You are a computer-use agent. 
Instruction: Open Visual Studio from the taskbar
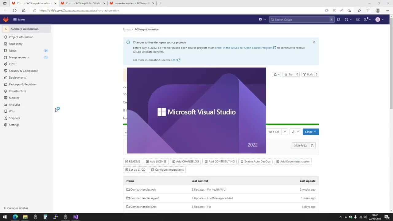point(76,217)
